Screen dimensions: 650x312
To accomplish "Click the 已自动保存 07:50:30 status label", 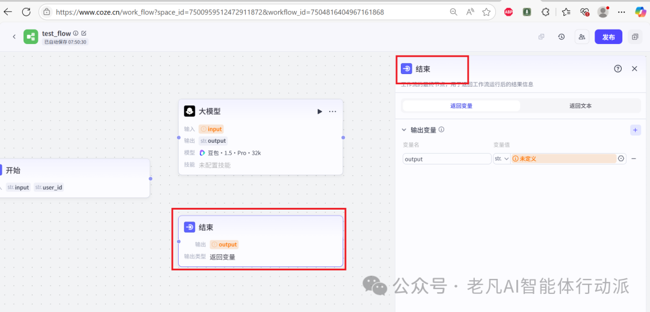I will click(65, 42).
